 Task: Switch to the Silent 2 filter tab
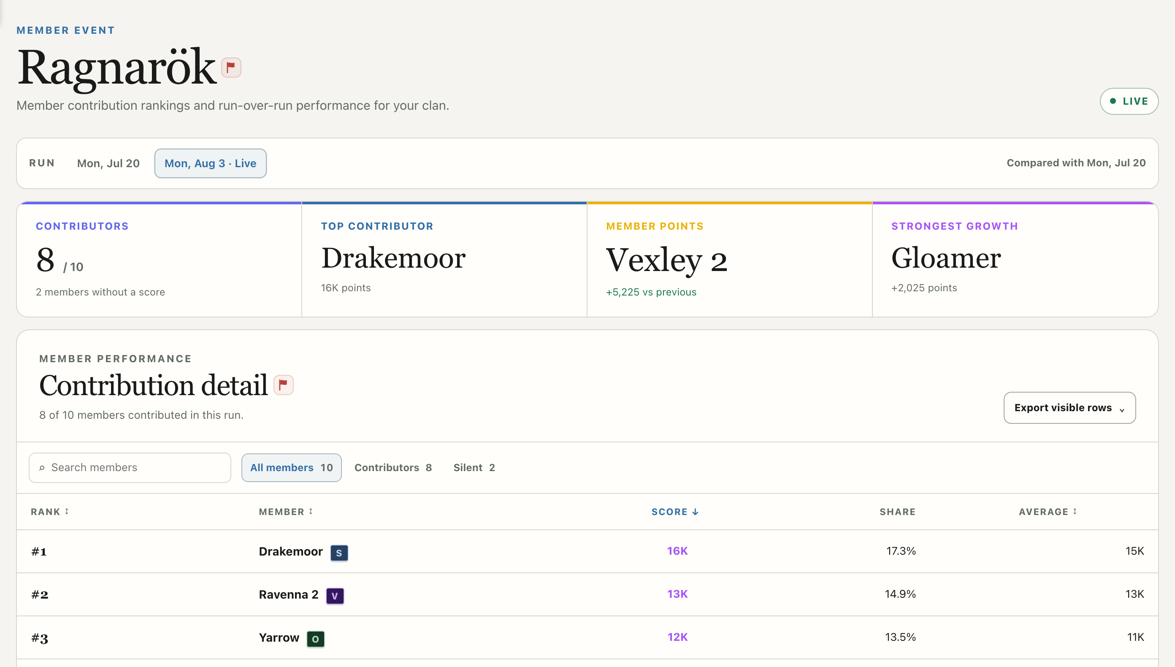(x=474, y=468)
